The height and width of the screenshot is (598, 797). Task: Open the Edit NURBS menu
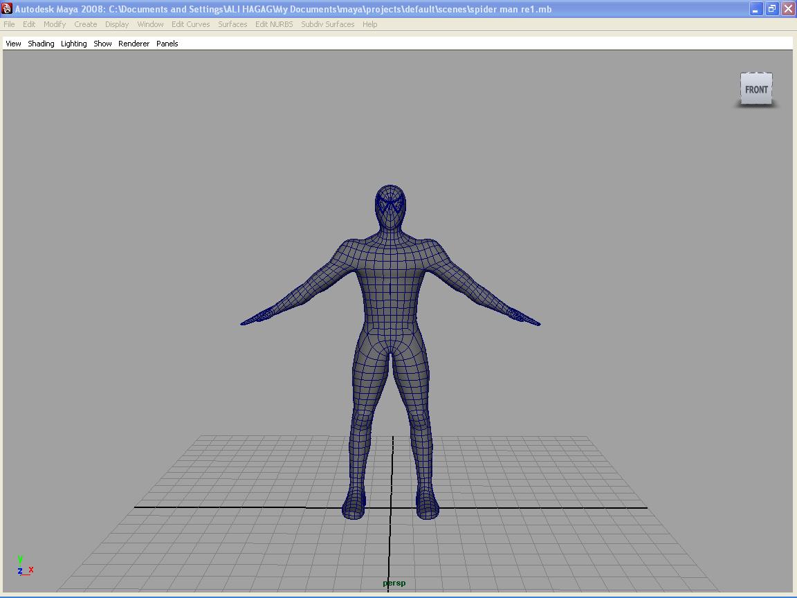point(274,24)
